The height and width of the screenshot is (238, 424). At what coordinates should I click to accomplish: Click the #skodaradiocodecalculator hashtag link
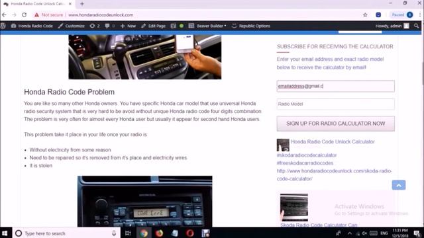(x=307, y=155)
